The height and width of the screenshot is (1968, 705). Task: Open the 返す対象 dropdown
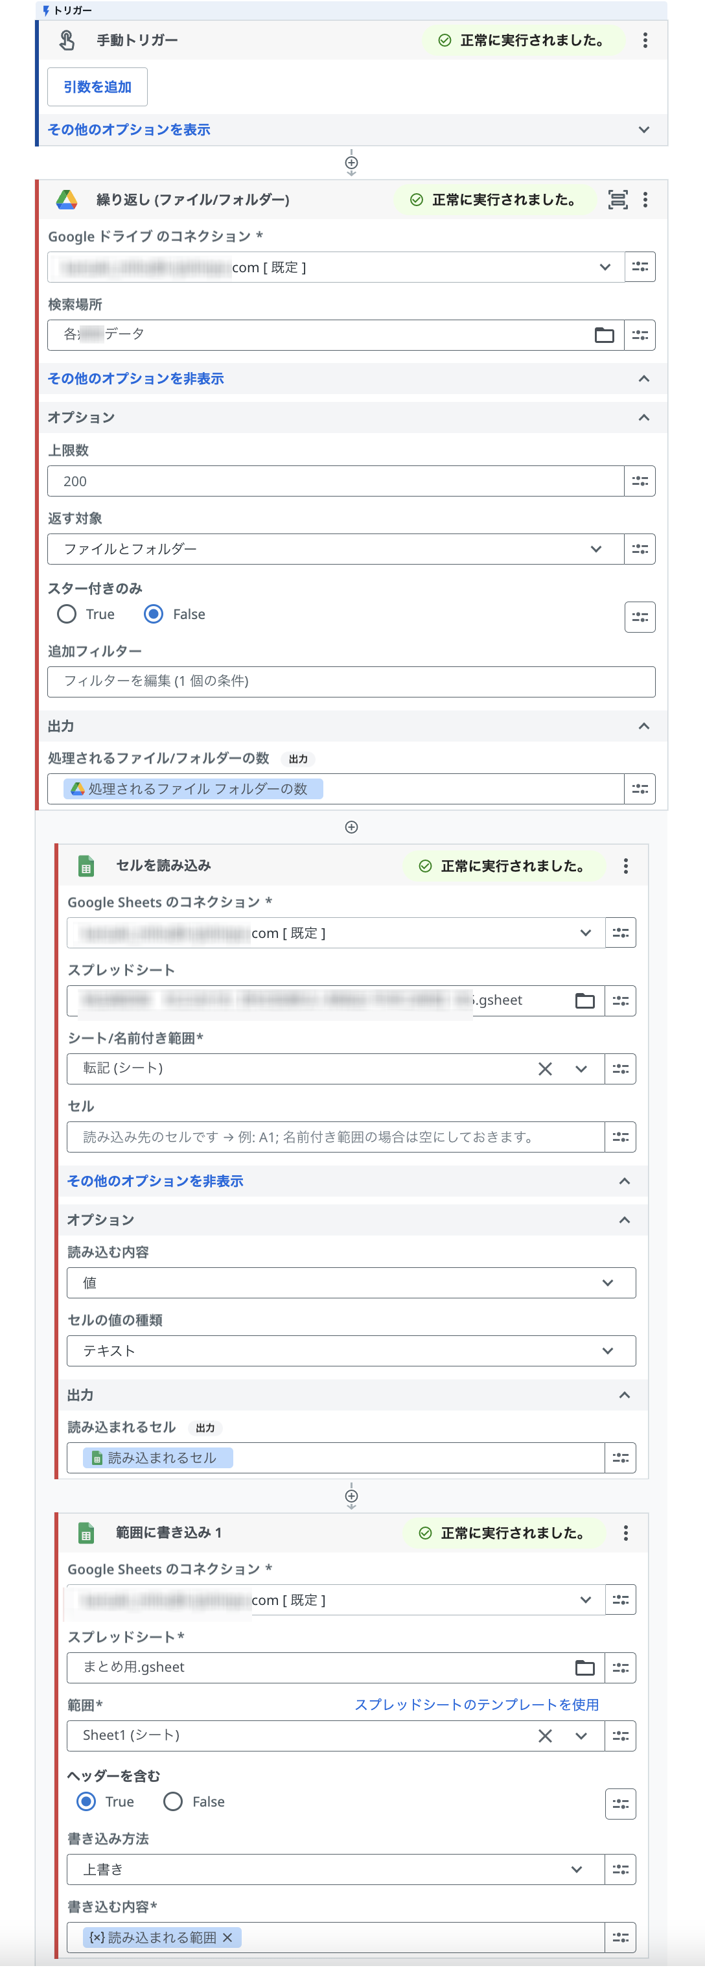336,549
